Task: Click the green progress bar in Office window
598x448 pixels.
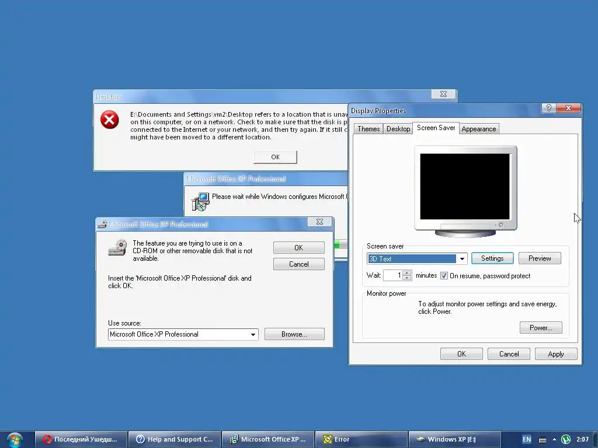Action: 340,244
